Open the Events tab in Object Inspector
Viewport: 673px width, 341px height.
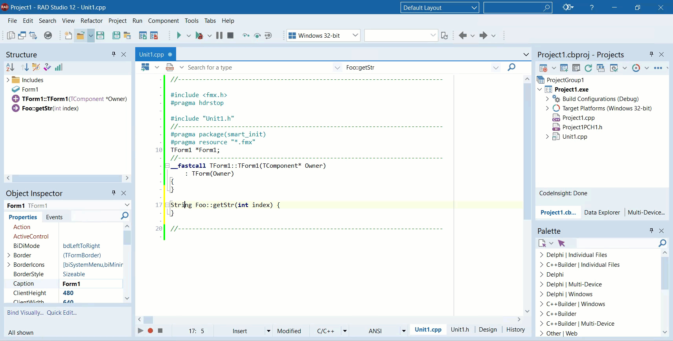click(54, 217)
